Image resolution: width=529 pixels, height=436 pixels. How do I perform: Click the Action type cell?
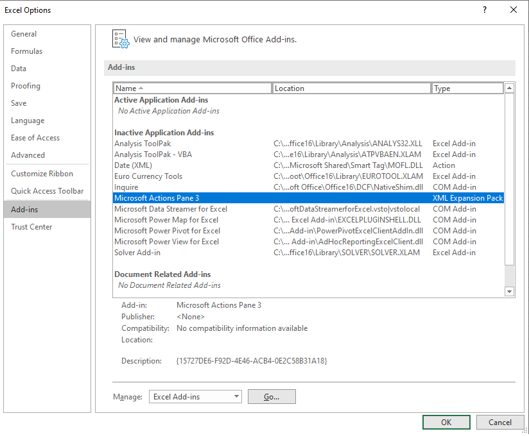[x=444, y=165]
